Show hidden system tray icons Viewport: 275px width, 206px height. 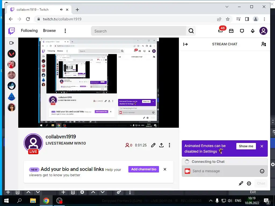point(211,201)
